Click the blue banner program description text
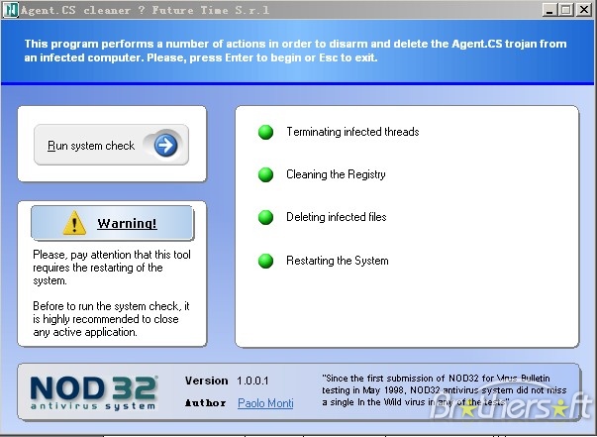Screen dimensions: 597x437 [x=295, y=51]
